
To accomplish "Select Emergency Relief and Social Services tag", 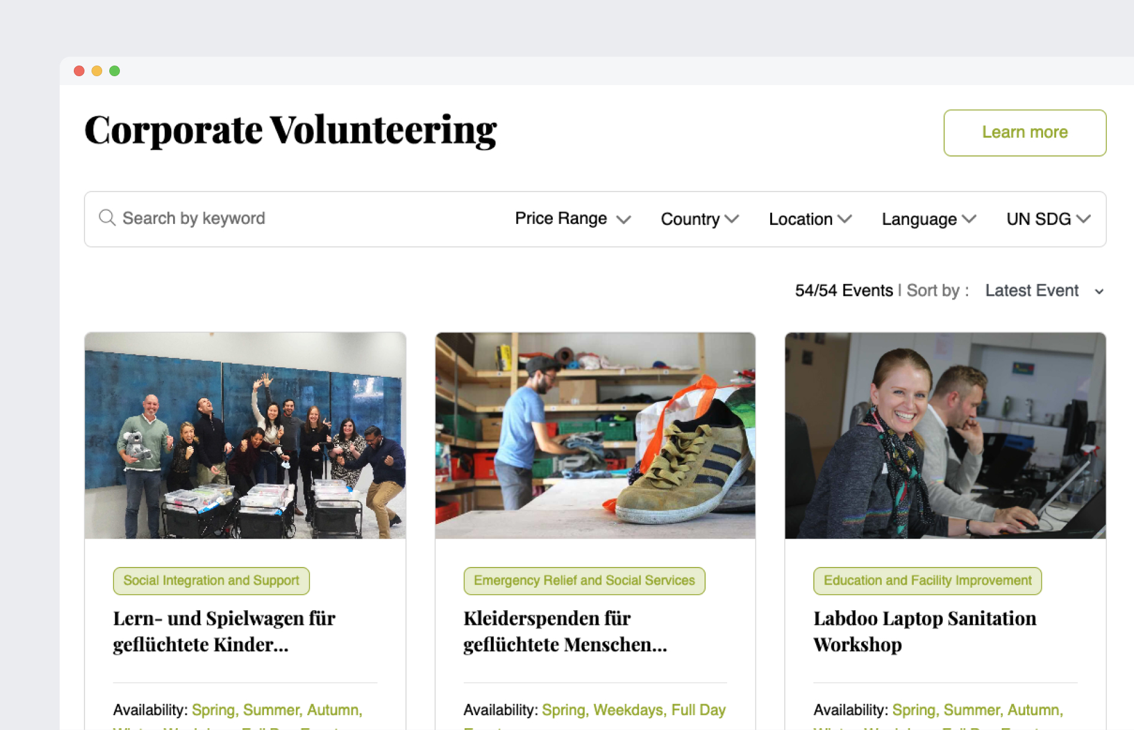I will tap(584, 581).
